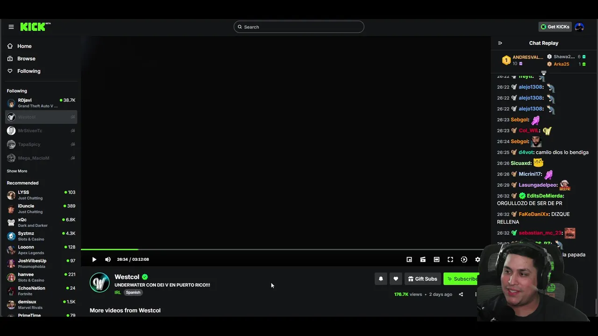Viewport: 598px width, 336px height.
Task: Click EditsDeMierda username in chat
Action: point(545,196)
